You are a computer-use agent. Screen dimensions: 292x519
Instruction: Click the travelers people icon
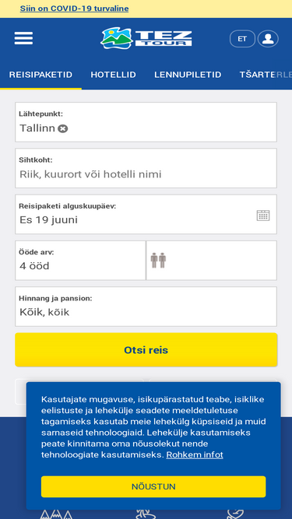coord(158,260)
